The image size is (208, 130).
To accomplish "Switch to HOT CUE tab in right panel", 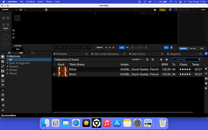I will pos(193,49).
